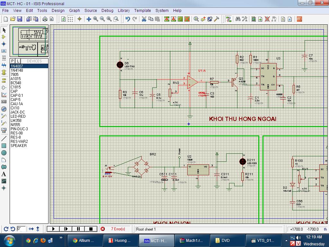Click the Save design toolbar icon
The height and width of the screenshot is (247, 329).
20,19
